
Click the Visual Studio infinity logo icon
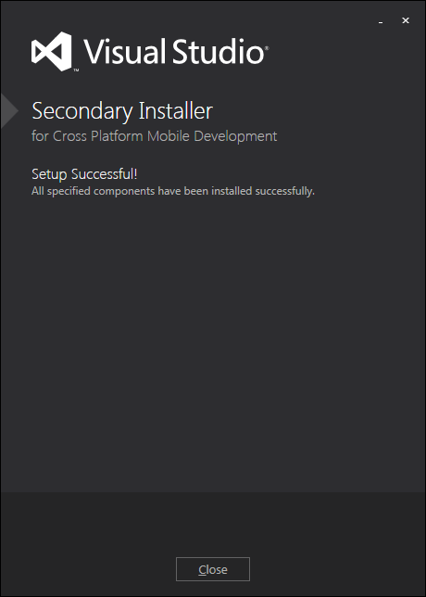[51, 51]
